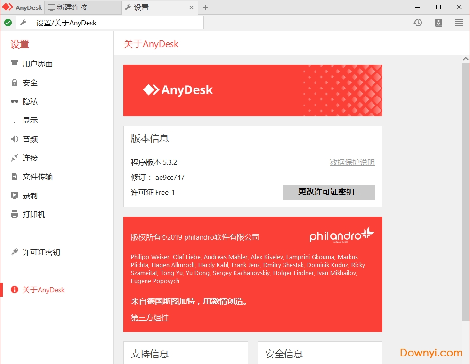470x364 pixels.
Task: Open the hamburger menu
Action: (x=458, y=22)
